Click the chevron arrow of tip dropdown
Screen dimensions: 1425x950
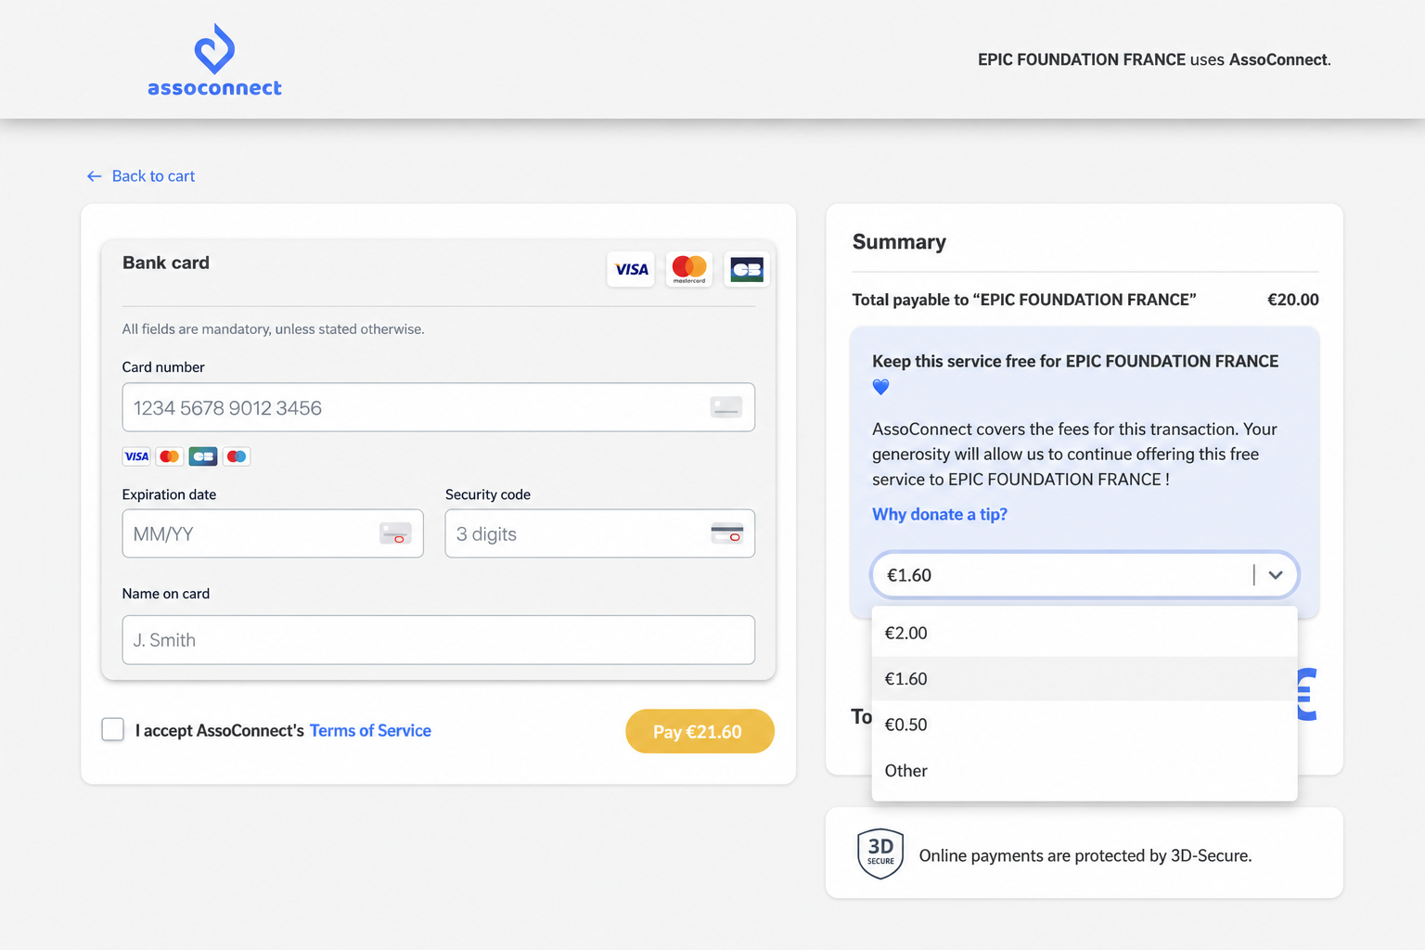tap(1276, 575)
